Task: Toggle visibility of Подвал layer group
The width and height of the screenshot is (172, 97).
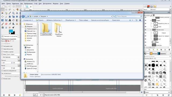Action: 145,20
